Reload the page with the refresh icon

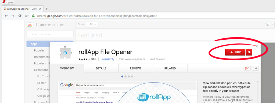point(20,16)
